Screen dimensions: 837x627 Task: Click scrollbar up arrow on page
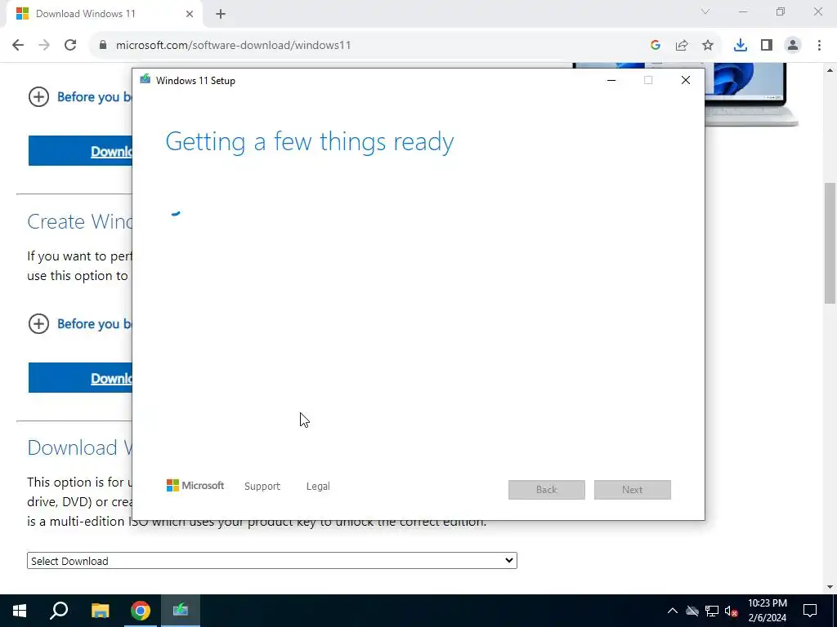tap(830, 70)
